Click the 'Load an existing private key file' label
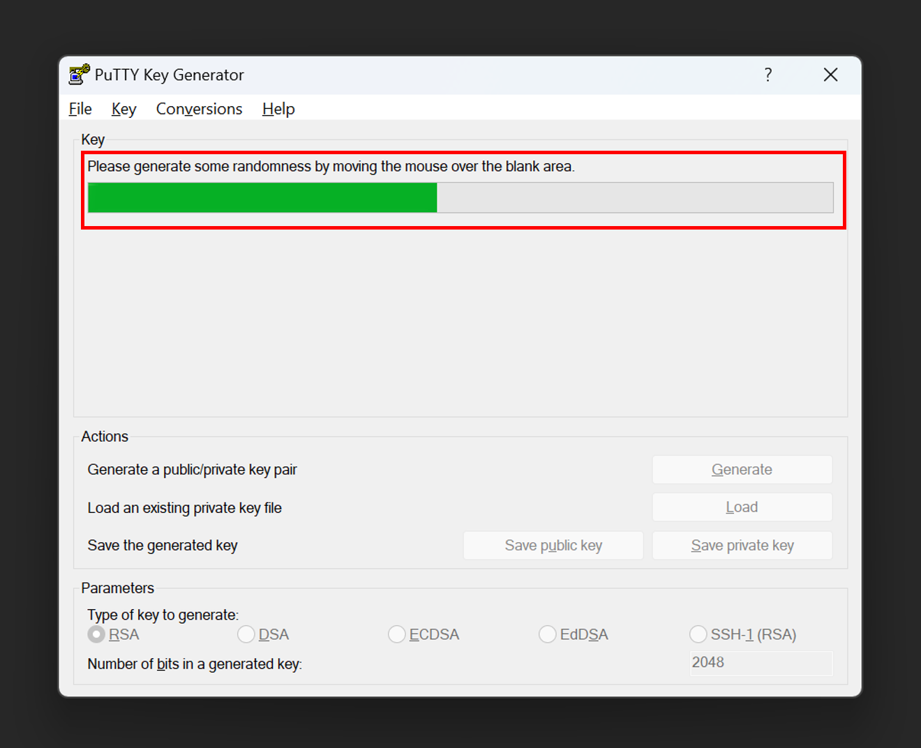The width and height of the screenshot is (921, 748). click(x=184, y=508)
